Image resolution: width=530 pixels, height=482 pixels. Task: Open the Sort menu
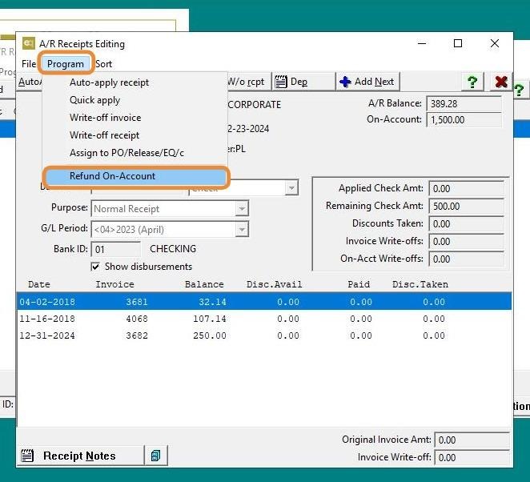[x=103, y=64]
